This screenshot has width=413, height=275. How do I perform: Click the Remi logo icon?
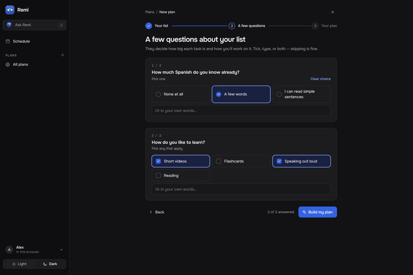click(10, 10)
